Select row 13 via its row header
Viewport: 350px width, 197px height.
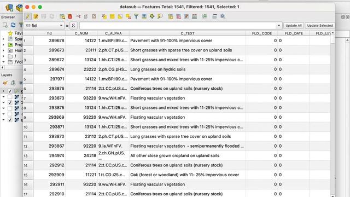tap(28, 155)
